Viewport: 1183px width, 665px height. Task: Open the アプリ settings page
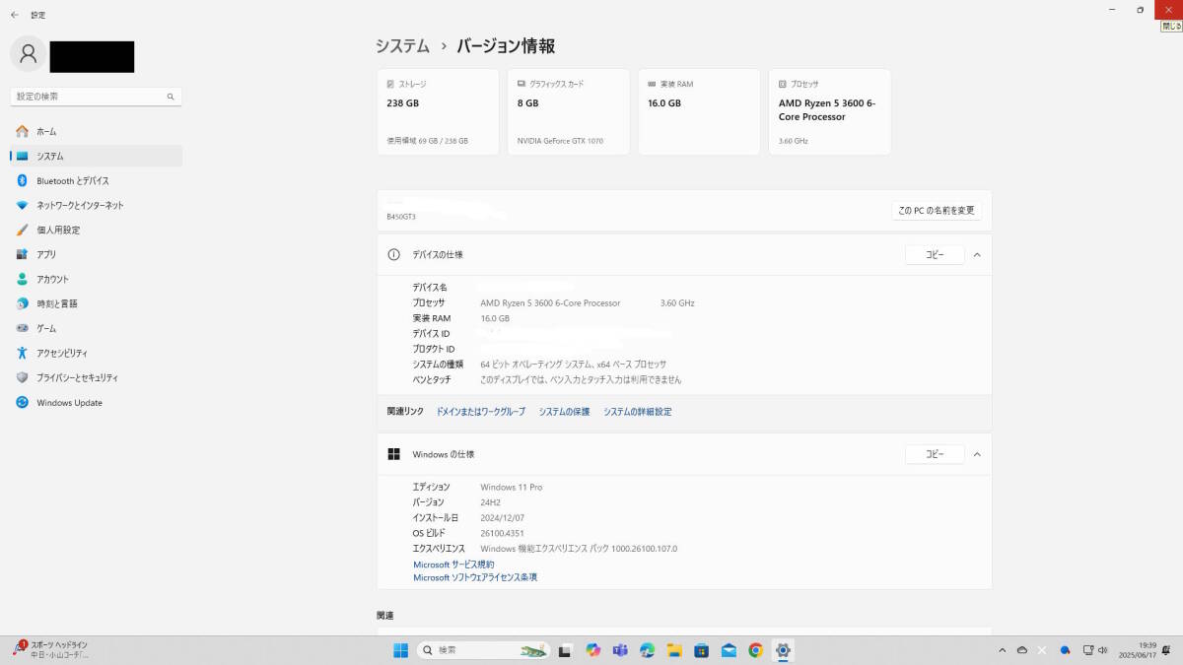(96, 254)
